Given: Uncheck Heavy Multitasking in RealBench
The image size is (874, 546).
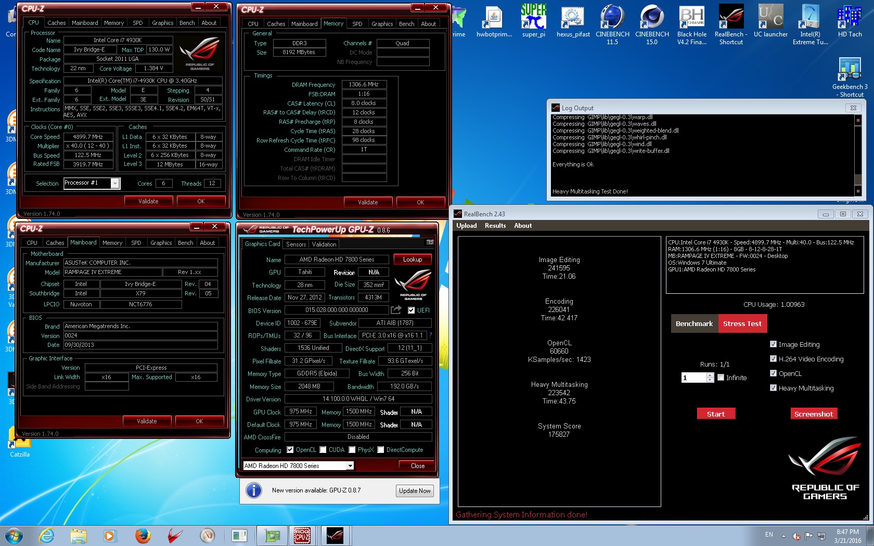Looking at the screenshot, I should (773, 388).
